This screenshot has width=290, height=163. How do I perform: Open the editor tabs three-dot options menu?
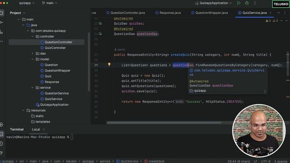point(285,13)
